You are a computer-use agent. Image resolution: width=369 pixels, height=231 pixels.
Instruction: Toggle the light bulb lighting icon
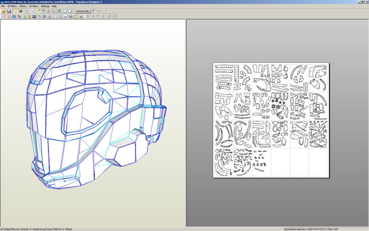(x=15, y=11)
